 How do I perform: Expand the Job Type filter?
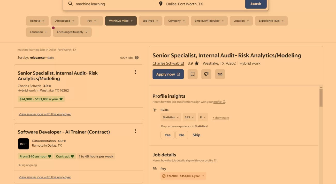pos(150,21)
